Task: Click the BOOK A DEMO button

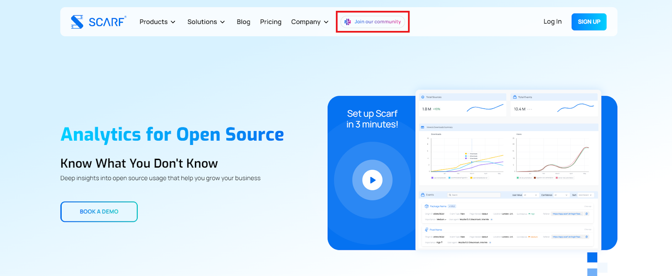Action: click(x=99, y=212)
